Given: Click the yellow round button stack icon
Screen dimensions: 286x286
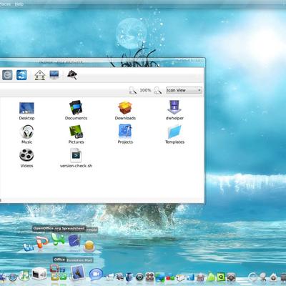Looking at the screenshot, I should [x=89, y=246].
